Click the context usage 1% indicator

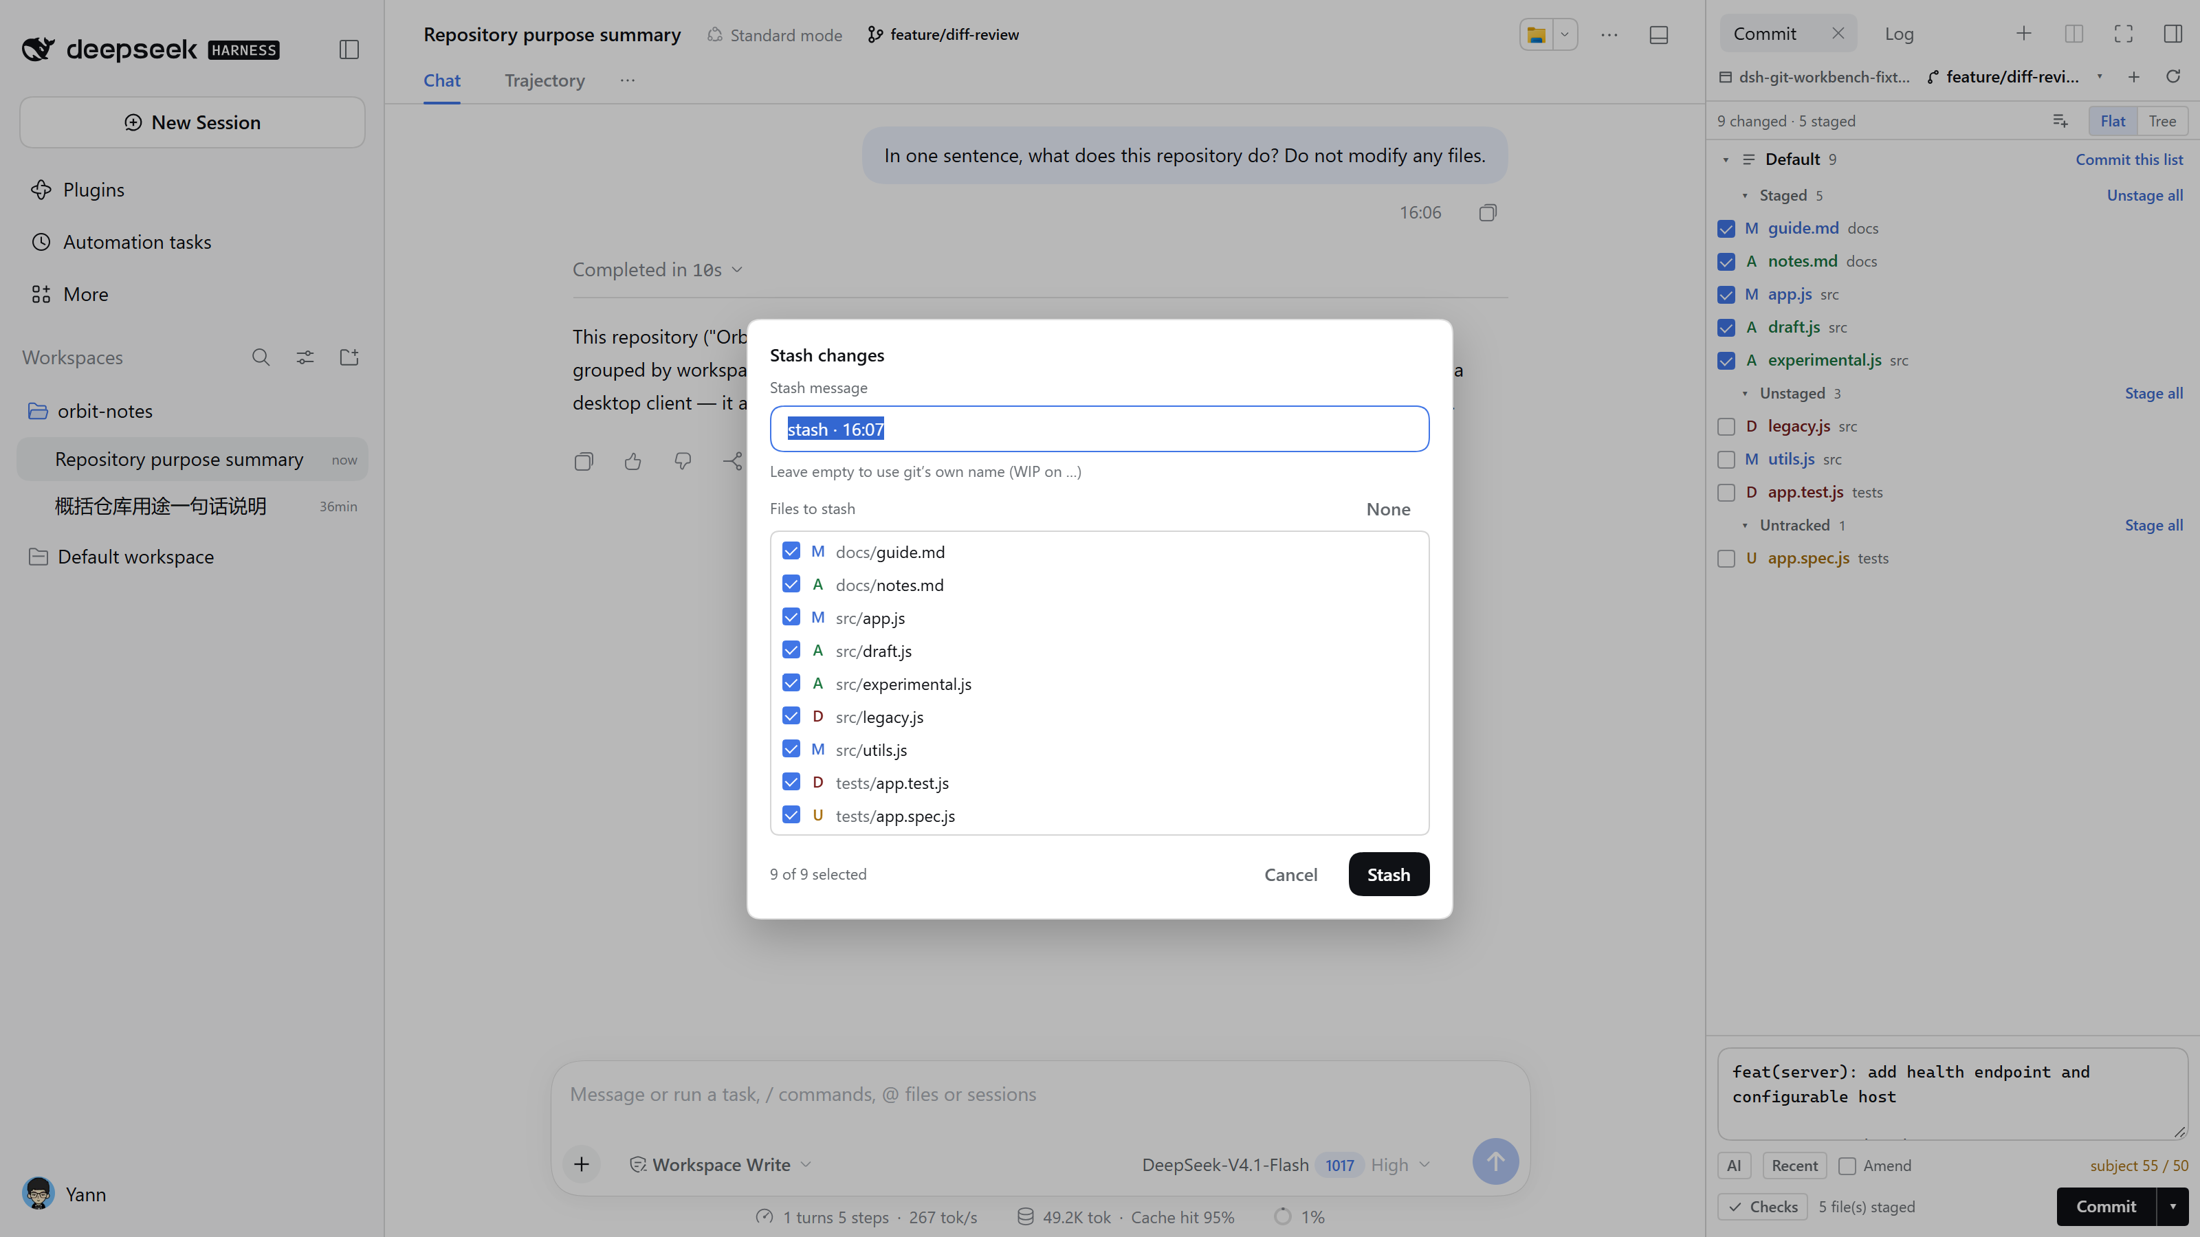[1299, 1216]
